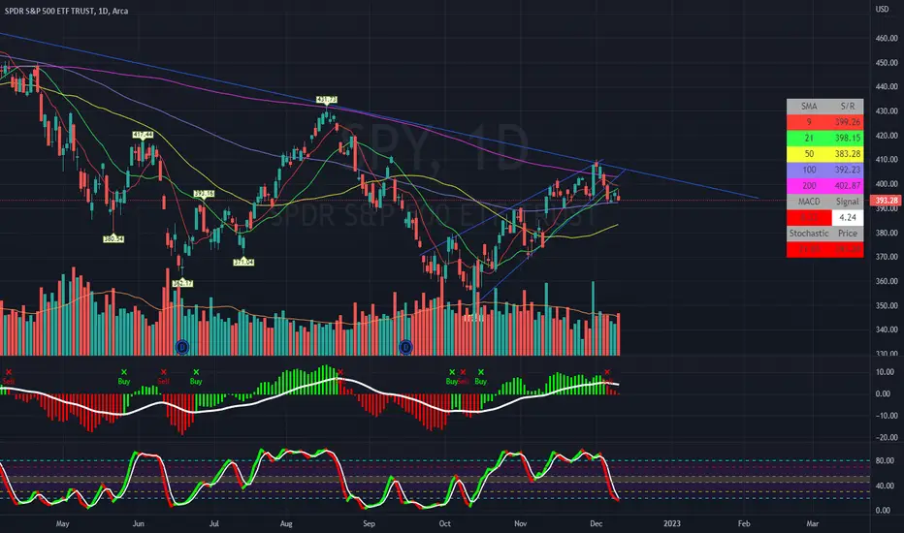Screen dimensions: 904x533
Task: Click the MACD header cell in table
Action: [x=809, y=202]
